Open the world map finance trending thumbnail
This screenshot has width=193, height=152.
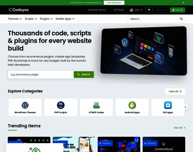point(119,144)
